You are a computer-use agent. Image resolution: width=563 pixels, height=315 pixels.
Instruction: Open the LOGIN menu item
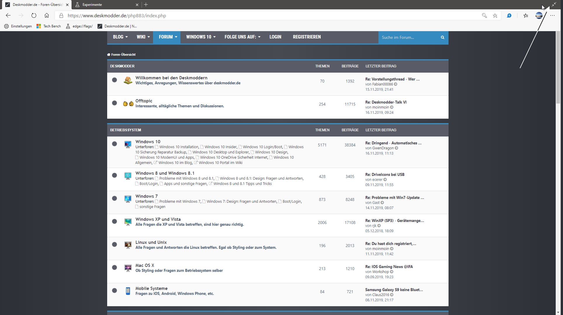(275, 37)
